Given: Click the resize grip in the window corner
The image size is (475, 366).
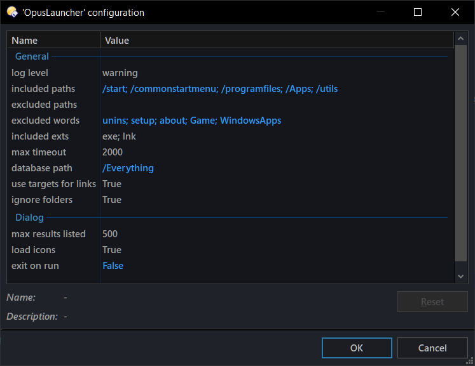Looking at the screenshot, I should click(470, 361).
